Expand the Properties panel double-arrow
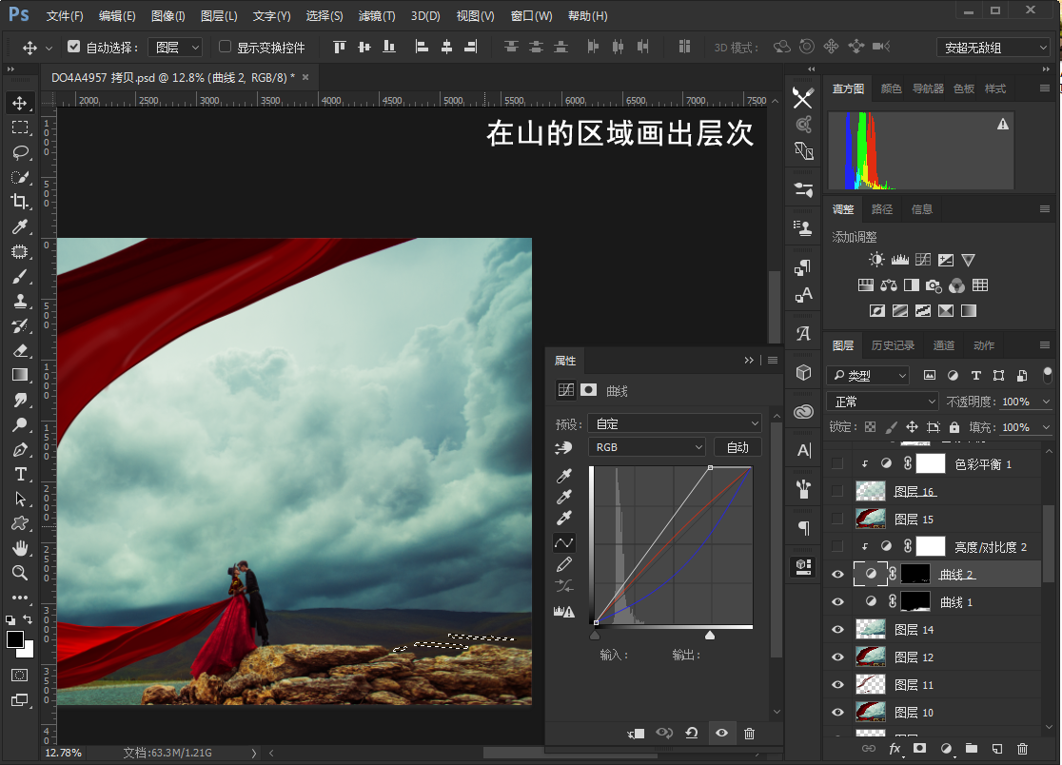This screenshot has width=1062, height=765. click(x=749, y=361)
